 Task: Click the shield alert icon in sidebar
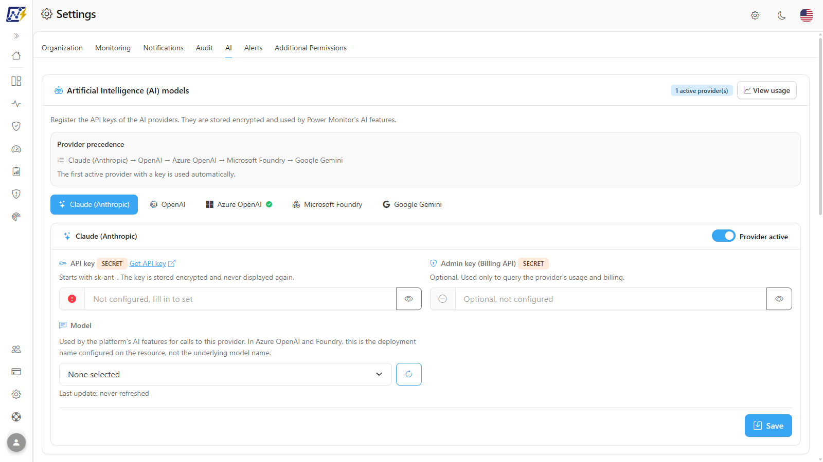[16, 194]
